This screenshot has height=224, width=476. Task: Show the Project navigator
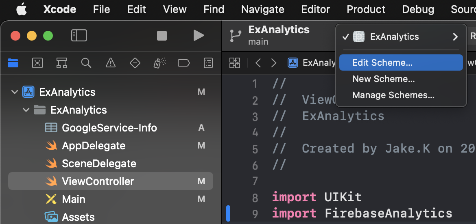13,63
